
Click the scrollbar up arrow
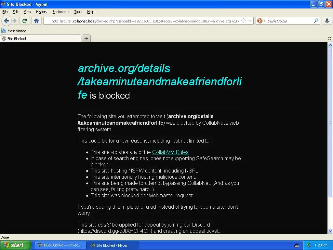330,45
